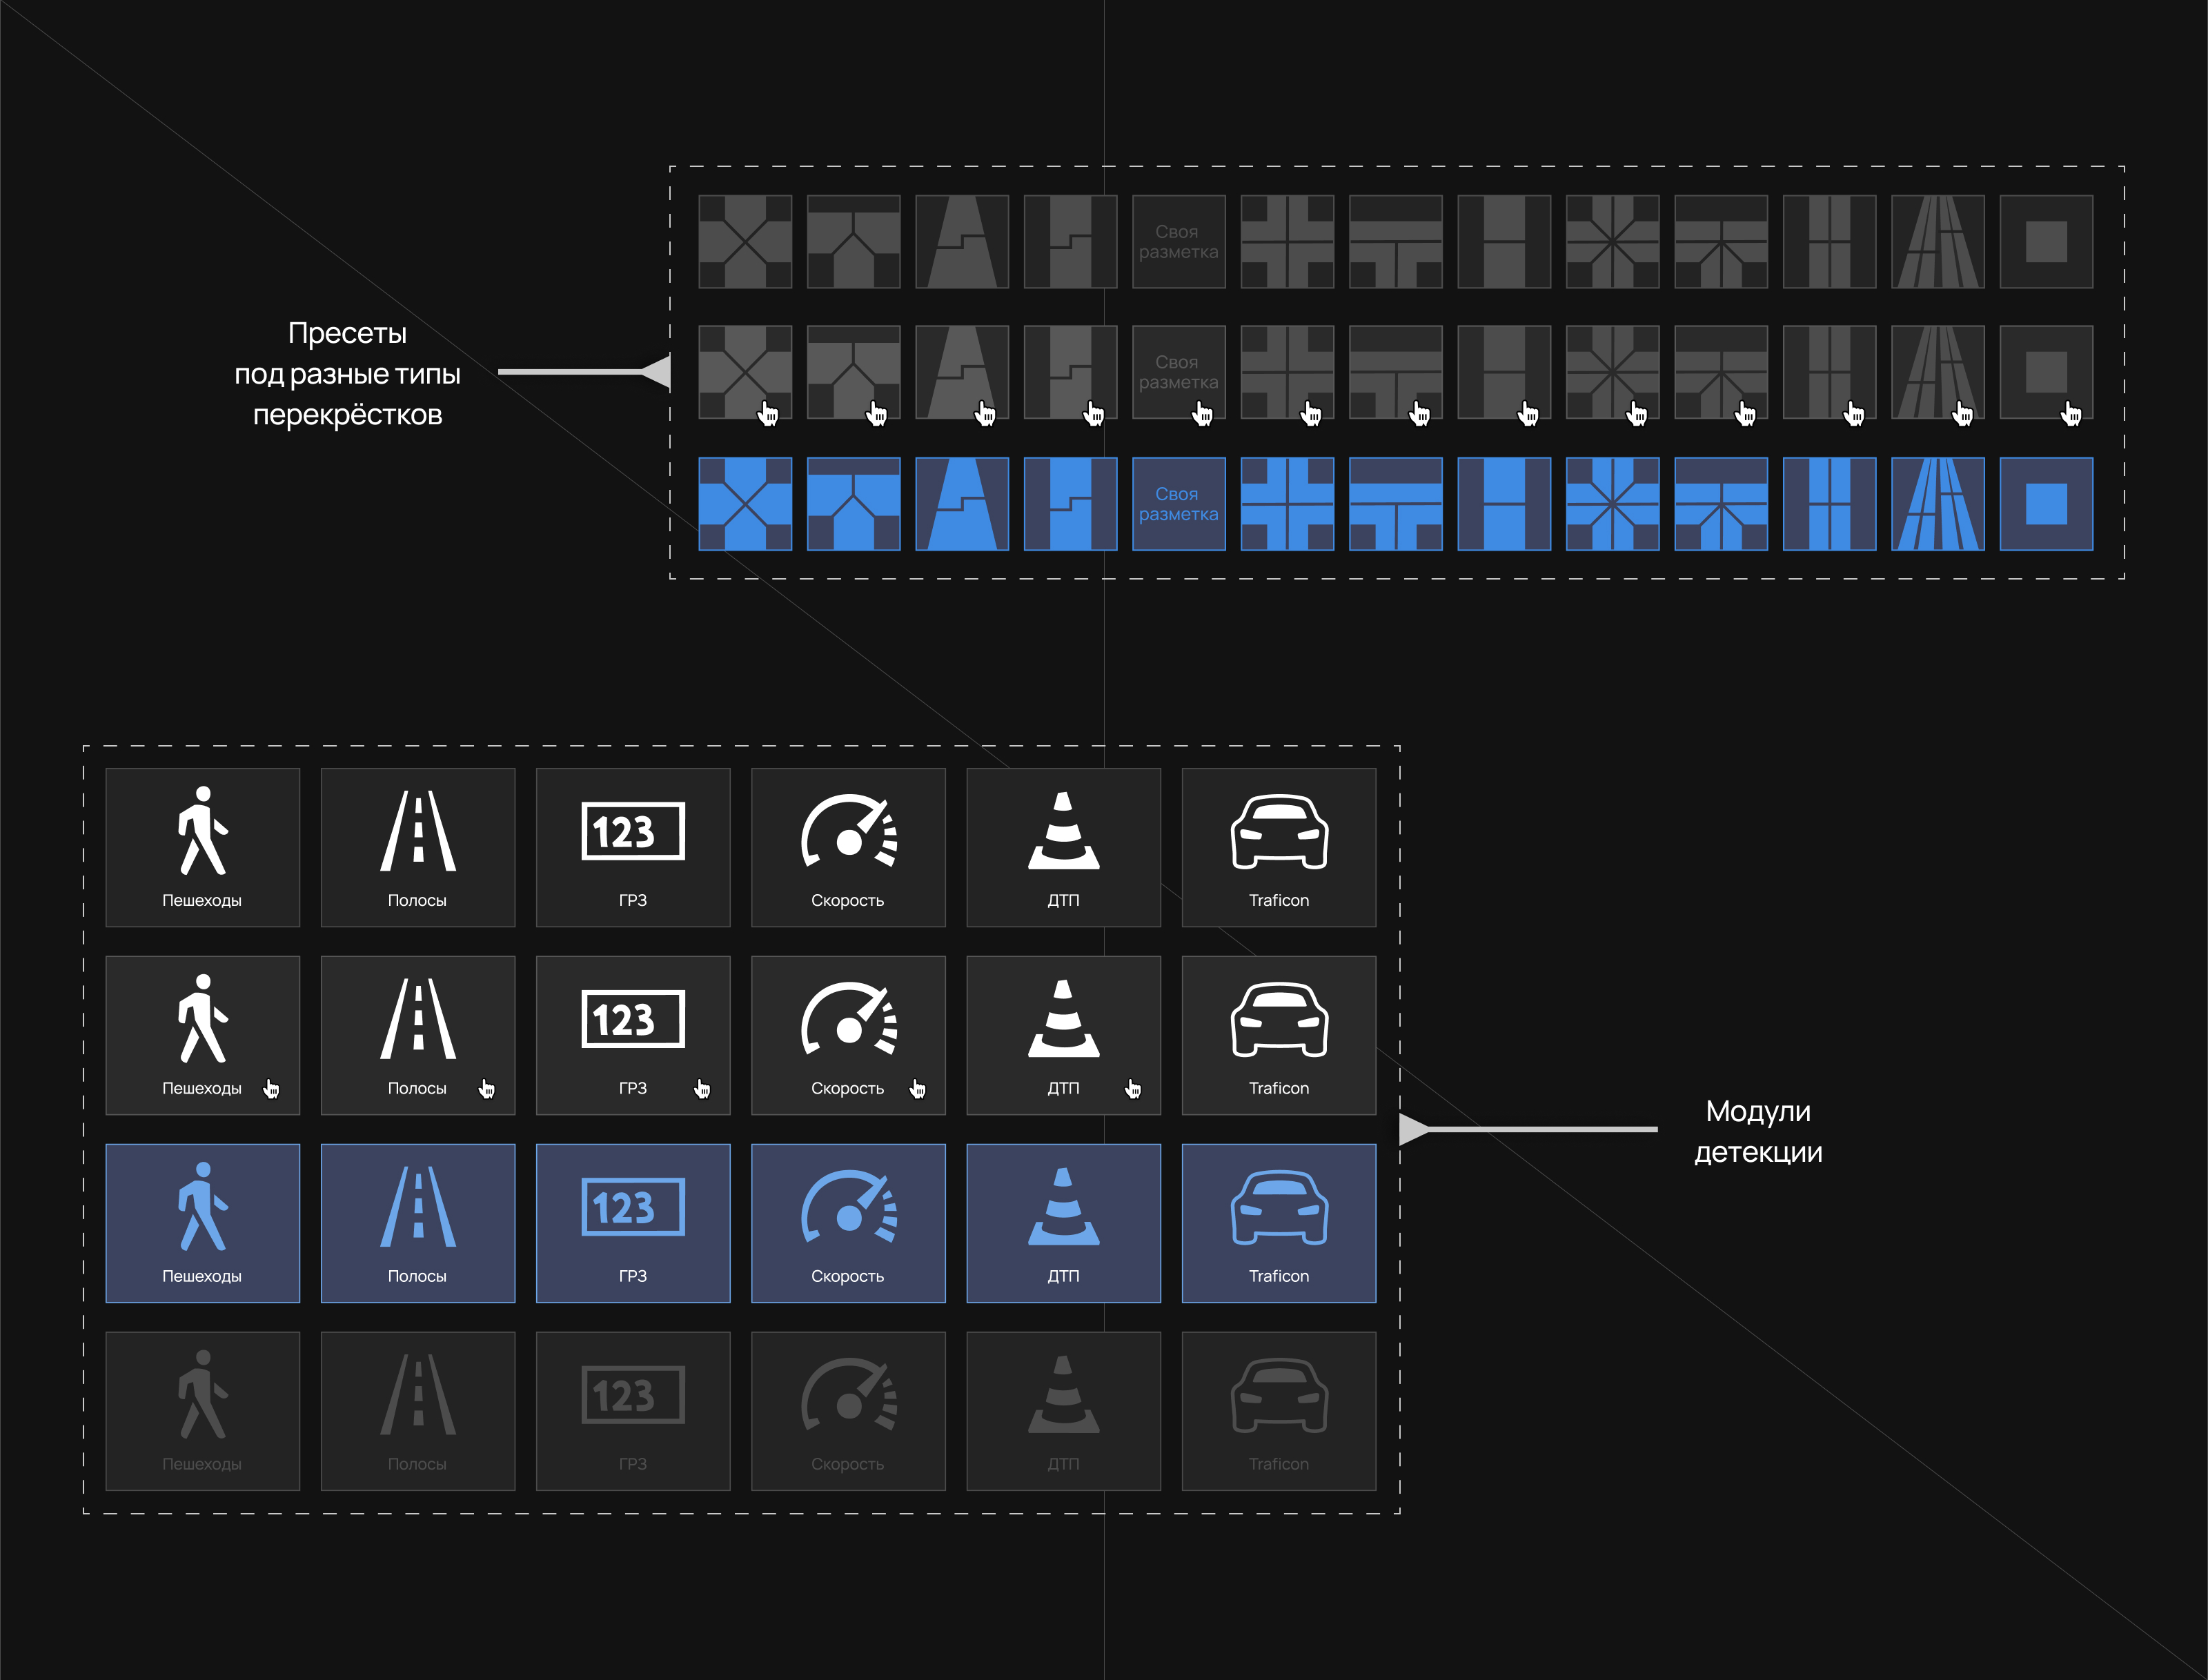The image size is (2208, 1680).
Task: Select the blue four-way cross intersection preset
Action: pos(1287,504)
